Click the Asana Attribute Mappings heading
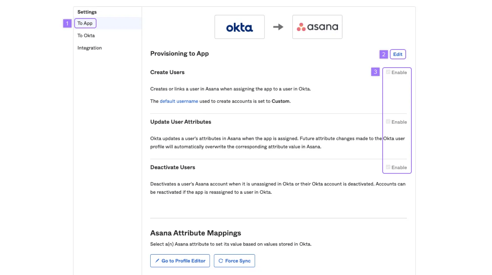492x275 pixels. tap(195, 233)
